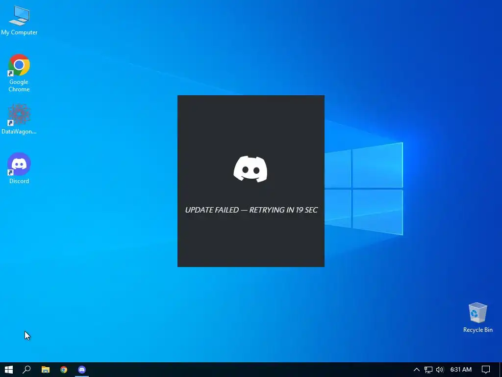Click the Show Desktop sliver on the taskbar

(x=501, y=370)
